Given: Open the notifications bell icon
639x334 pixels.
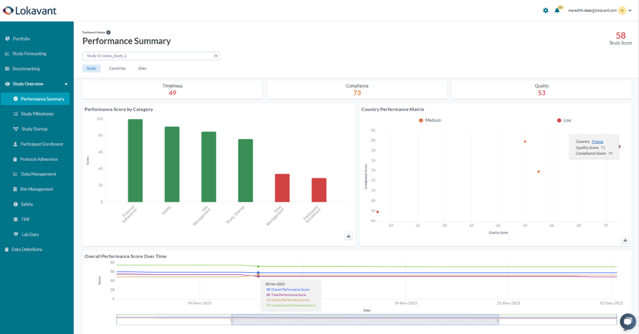Looking at the screenshot, I should coord(557,10).
